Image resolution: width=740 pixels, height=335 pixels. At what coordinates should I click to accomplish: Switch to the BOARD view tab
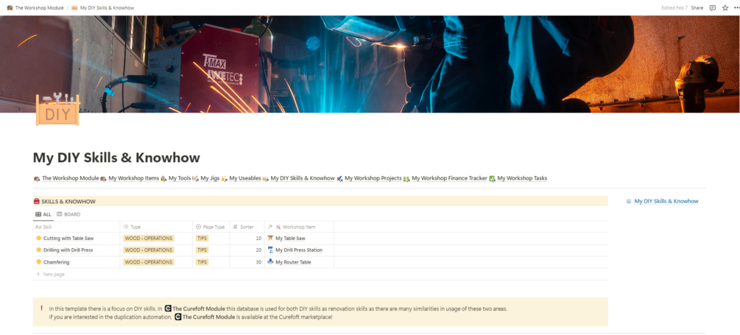68,214
